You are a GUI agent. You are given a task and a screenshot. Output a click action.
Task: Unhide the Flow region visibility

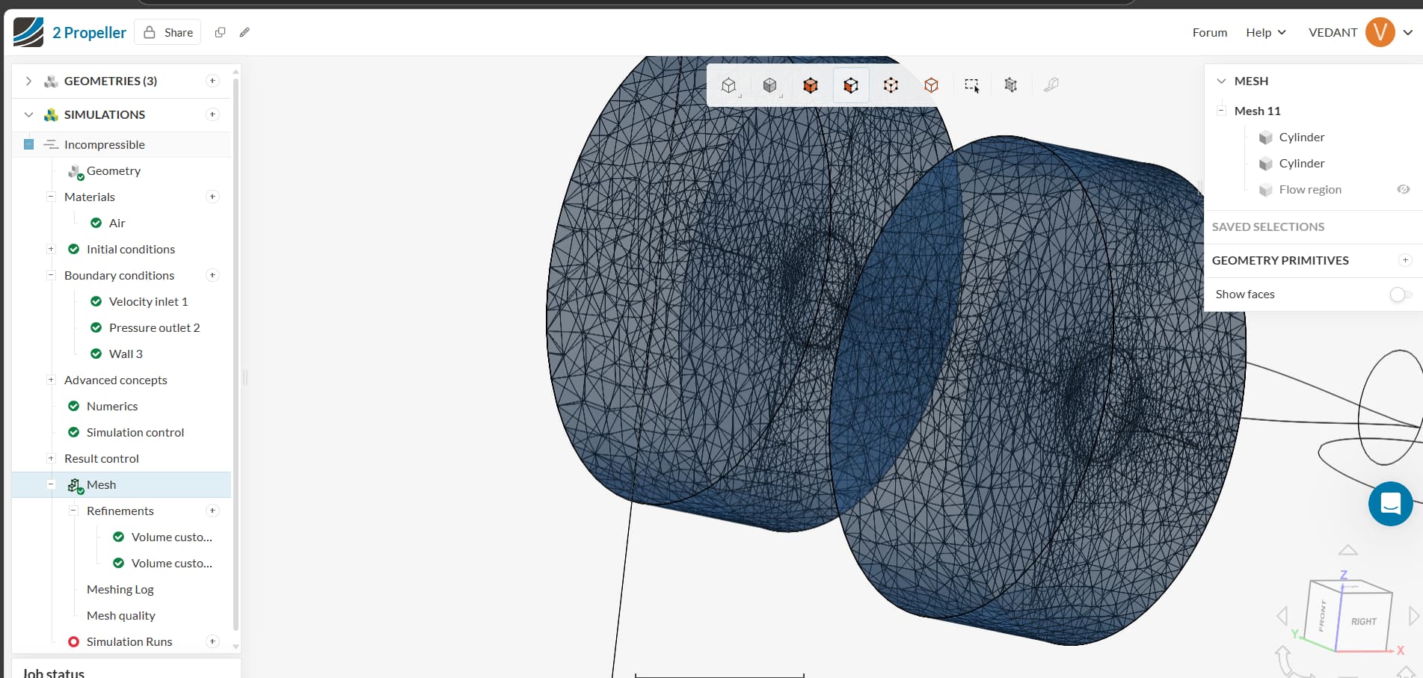pos(1403,189)
